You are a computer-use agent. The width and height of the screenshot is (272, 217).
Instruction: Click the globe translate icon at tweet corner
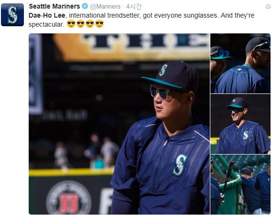pos(268,7)
